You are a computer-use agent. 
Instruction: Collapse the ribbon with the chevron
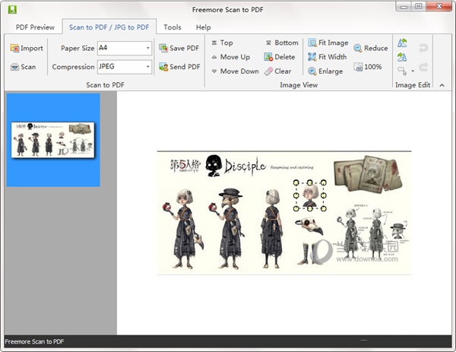tap(442, 85)
